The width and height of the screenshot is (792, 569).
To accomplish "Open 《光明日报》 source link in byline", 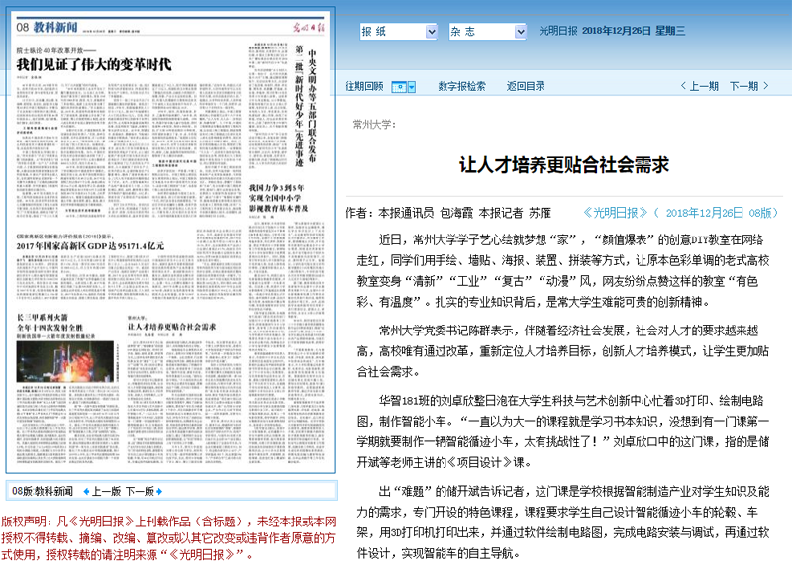I will point(615,213).
